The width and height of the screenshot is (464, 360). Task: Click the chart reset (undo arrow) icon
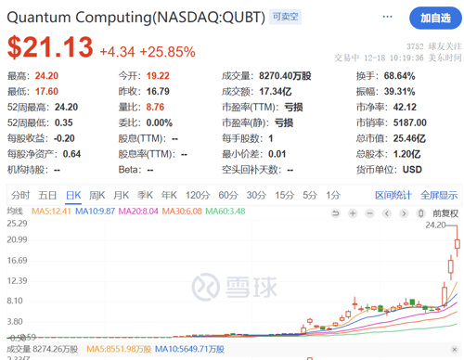[x=335, y=213]
